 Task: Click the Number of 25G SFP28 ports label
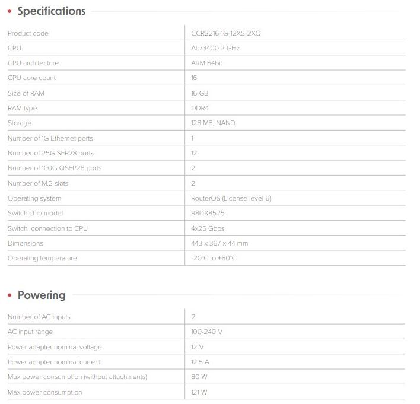click(x=50, y=153)
